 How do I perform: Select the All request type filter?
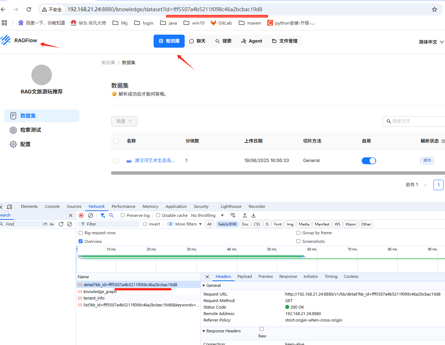click(209, 224)
